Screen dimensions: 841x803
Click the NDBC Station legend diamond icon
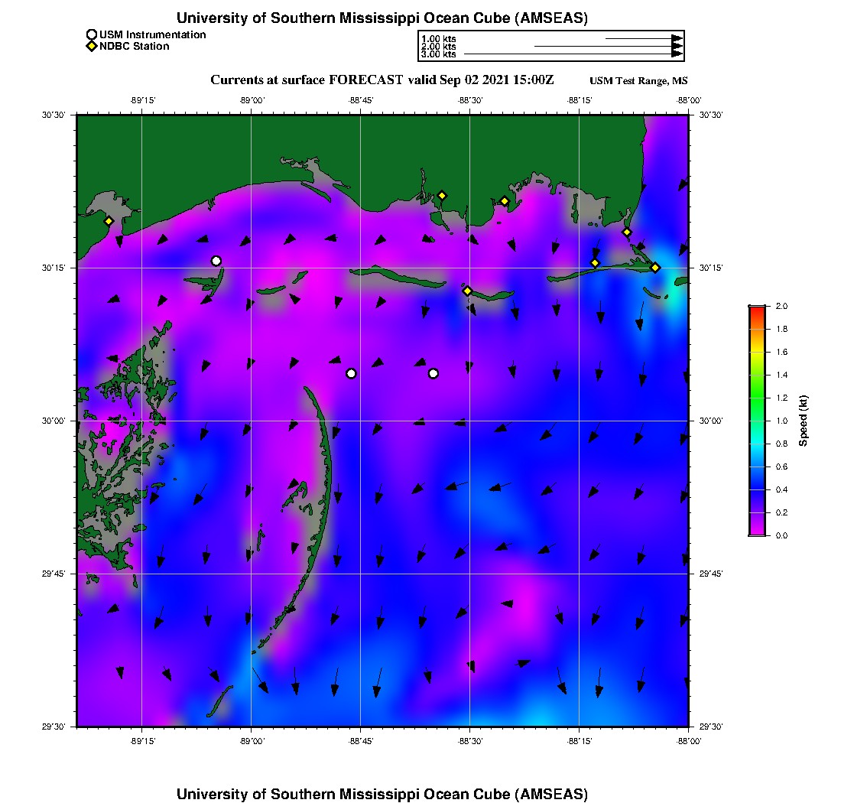tap(92, 47)
